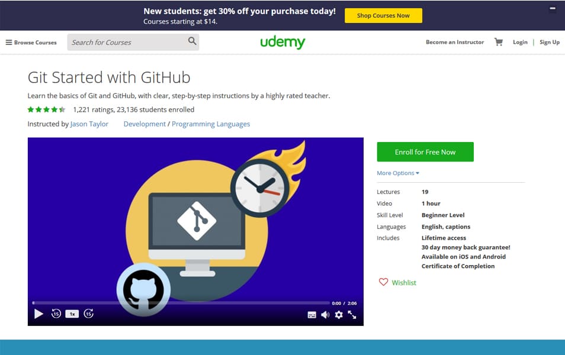Image resolution: width=565 pixels, height=355 pixels.
Task: Toggle playback with the play button
Action: click(x=38, y=314)
